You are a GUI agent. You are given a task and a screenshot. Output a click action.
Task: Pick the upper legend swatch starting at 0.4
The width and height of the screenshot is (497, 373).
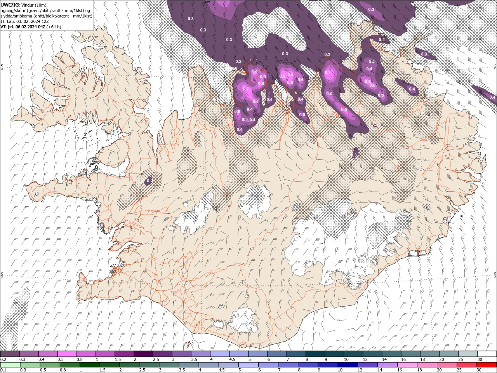[48, 354]
